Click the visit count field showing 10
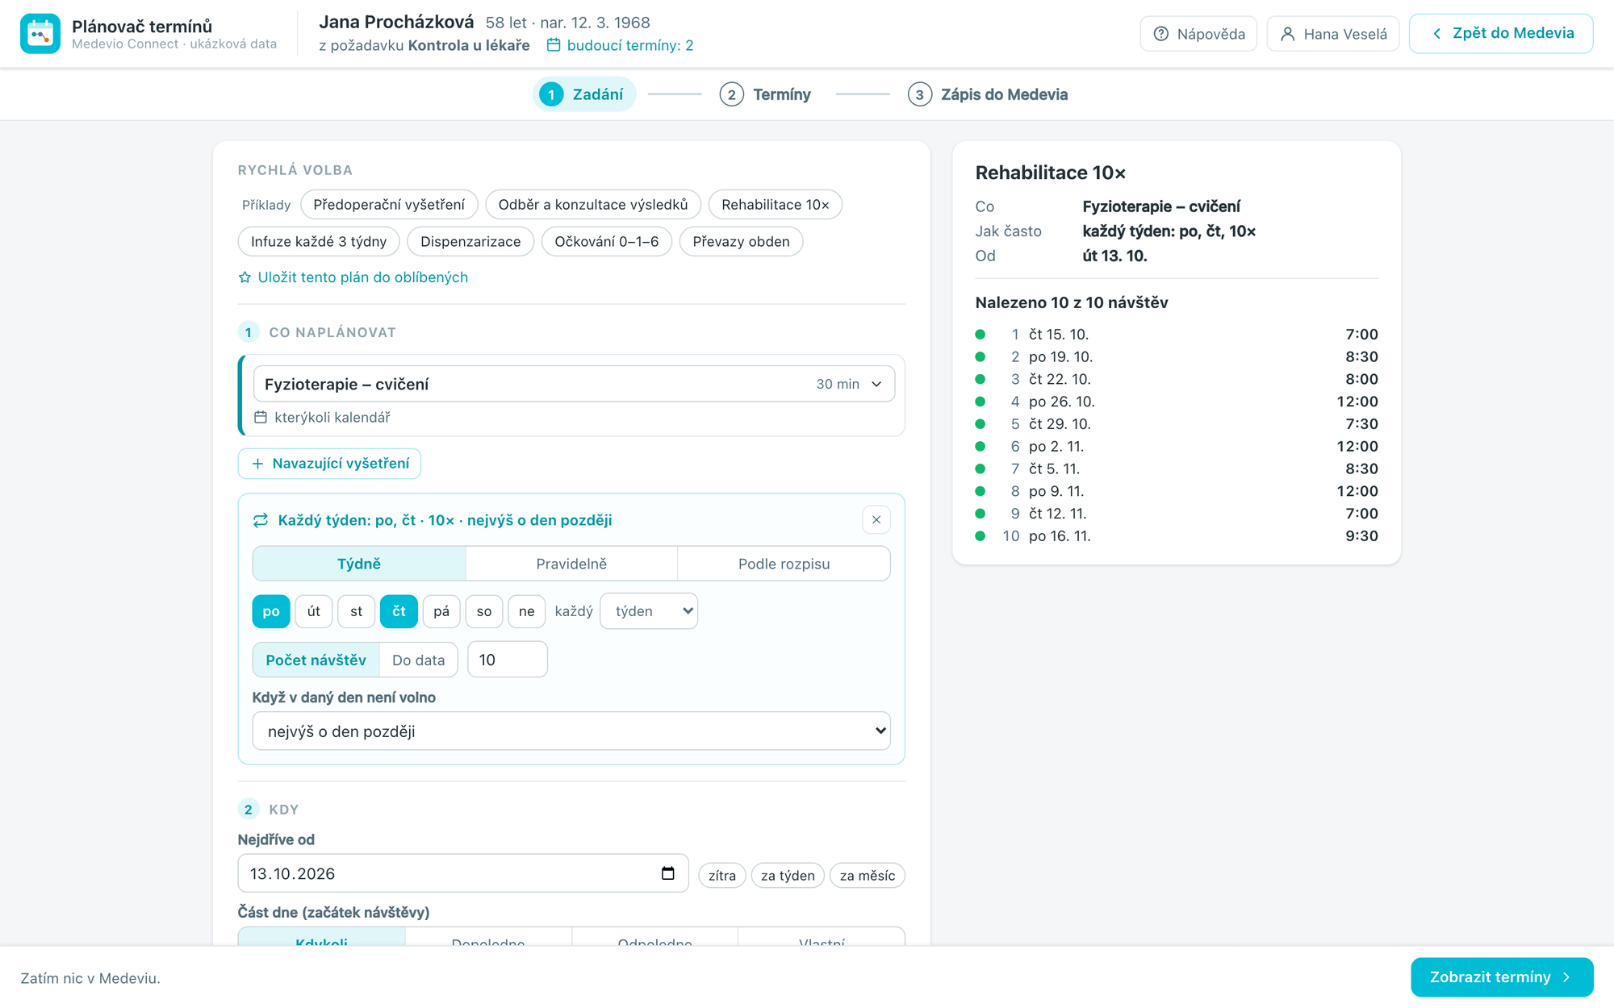This screenshot has width=1614, height=1008. 508,660
